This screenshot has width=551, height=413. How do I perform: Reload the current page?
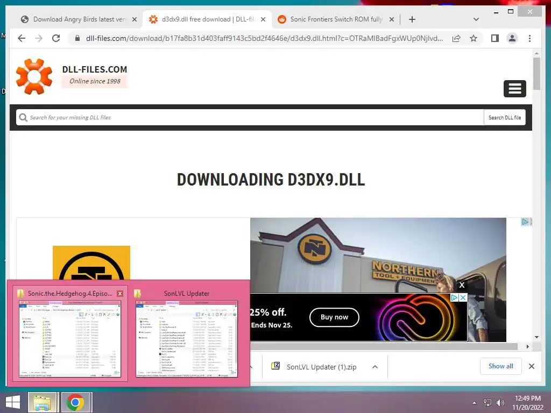[x=56, y=38]
